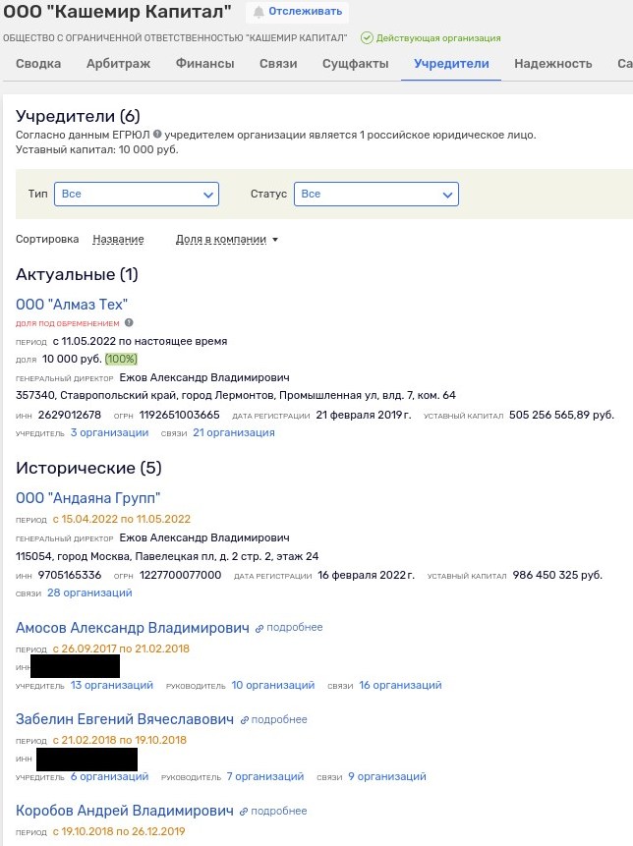Click the help icon beside доля под обременением
The image size is (633, 846).
(129, 322)
